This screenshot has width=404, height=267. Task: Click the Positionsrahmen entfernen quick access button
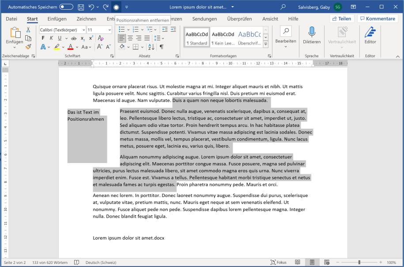point(116,7)
